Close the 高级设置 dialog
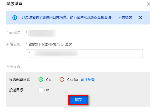 (149, 4)
